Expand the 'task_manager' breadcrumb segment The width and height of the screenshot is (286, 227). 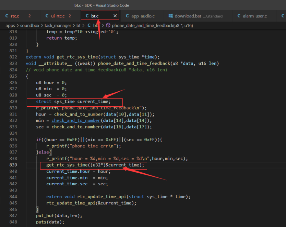pyautogui.click(x=58, y=25)
